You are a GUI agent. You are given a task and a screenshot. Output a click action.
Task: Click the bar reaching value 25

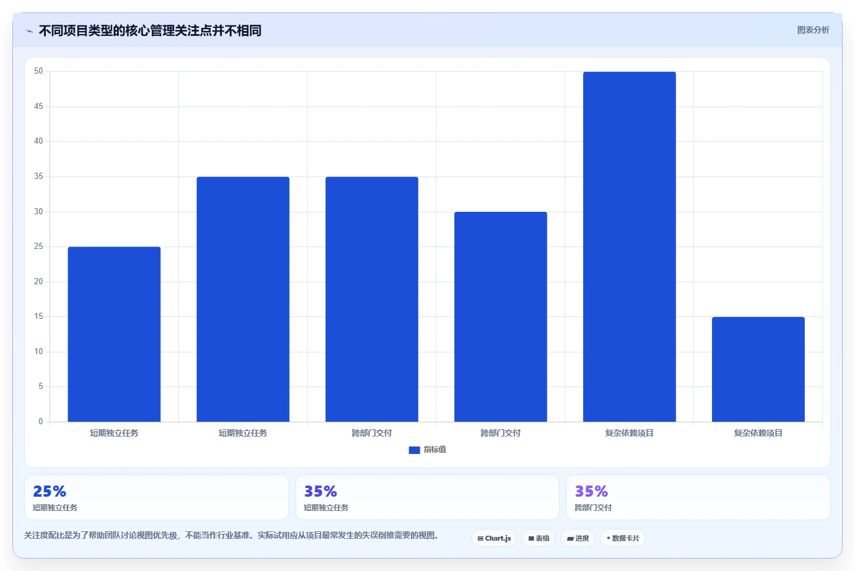[x=114, y=334]
